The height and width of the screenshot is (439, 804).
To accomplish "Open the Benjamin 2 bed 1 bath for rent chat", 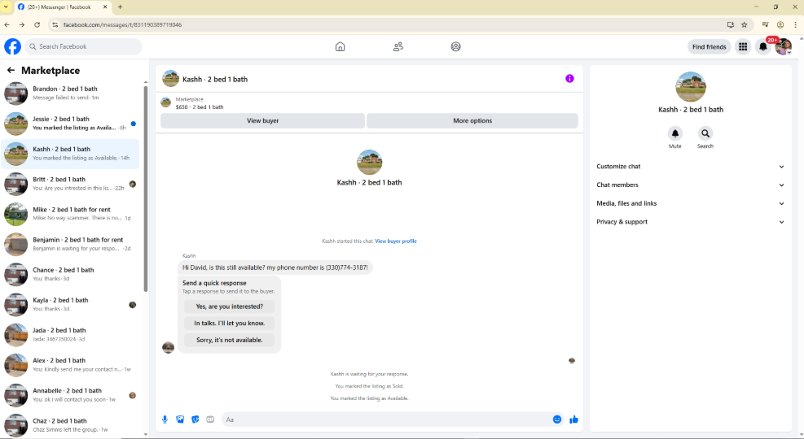I will click(70, 244).
